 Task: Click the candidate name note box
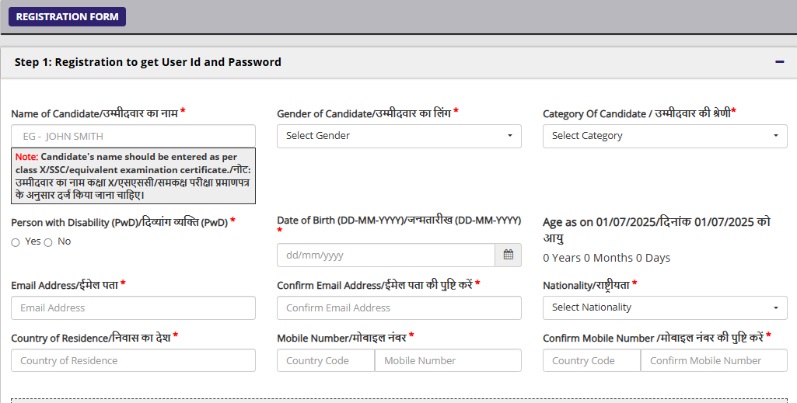click(x=133, y=176)
